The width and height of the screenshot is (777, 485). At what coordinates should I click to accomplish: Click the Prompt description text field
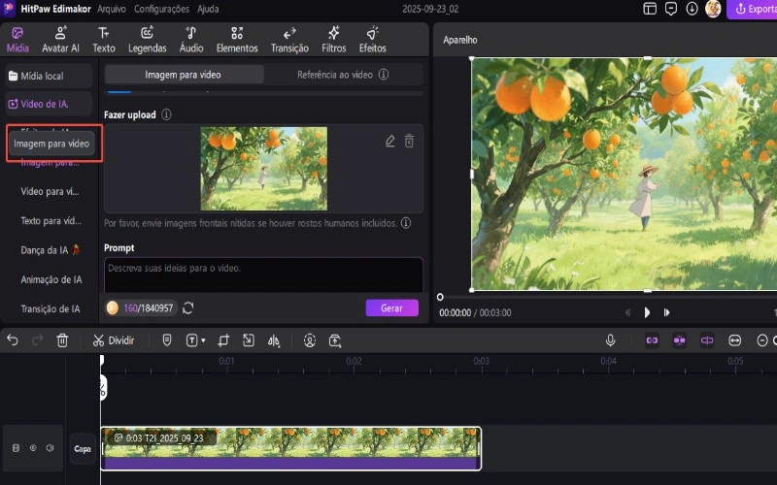point(262,273)
